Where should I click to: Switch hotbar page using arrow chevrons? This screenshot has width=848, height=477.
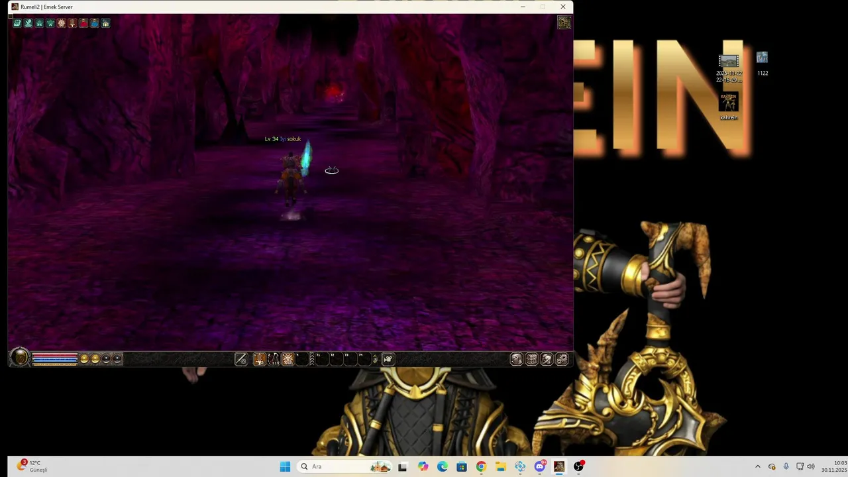click(x=312, y=359)
